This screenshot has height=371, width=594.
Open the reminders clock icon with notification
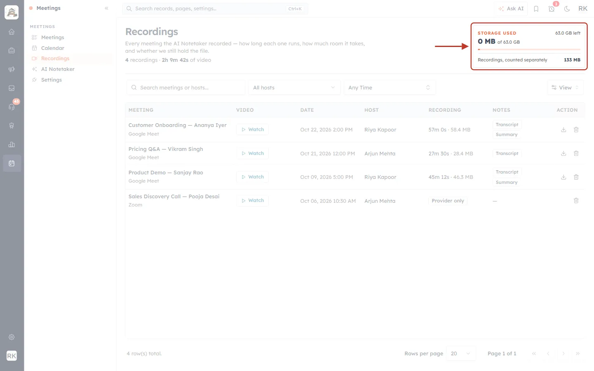(552, 9)
